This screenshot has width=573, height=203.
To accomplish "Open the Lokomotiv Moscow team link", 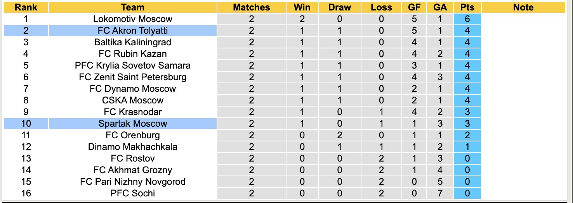I will point(133,19).
